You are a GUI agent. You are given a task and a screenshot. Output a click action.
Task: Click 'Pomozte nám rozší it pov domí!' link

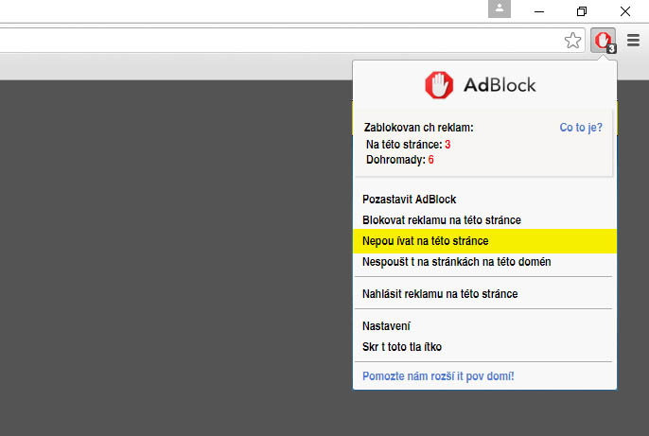(438, 376)
